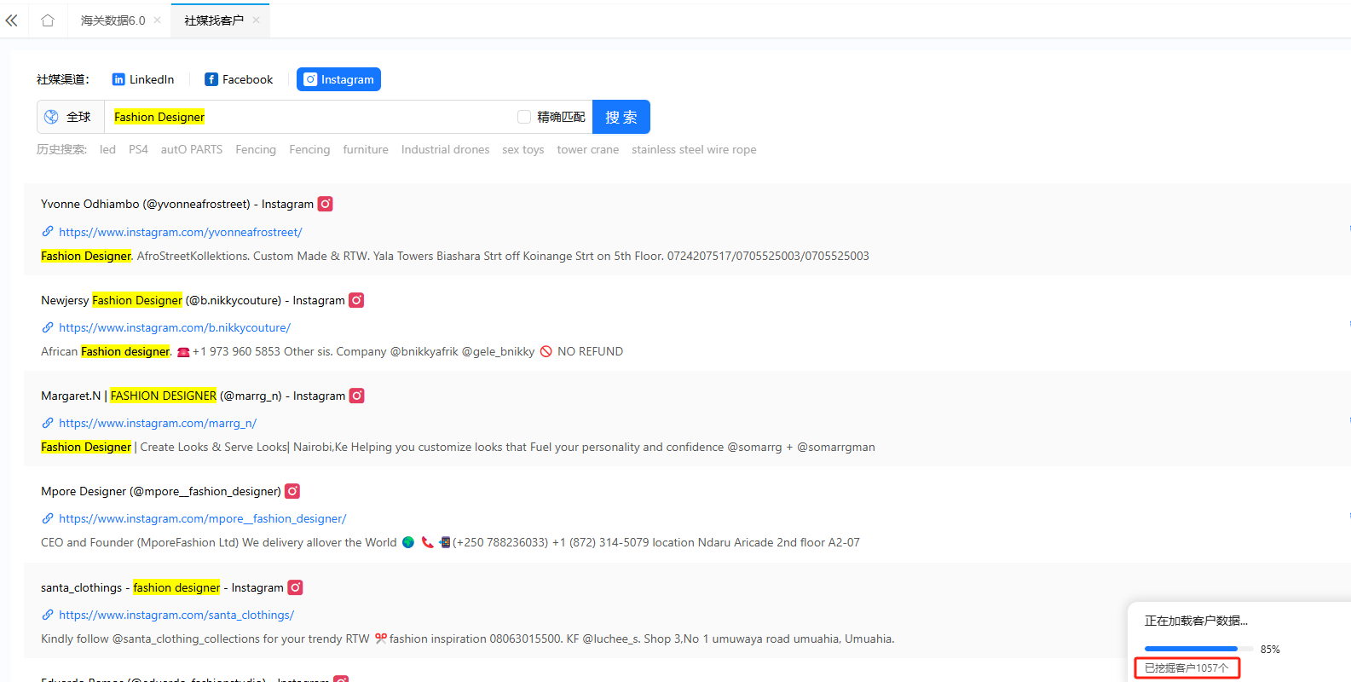Click link icon before marrg_n URL

(x=48, y=423)
